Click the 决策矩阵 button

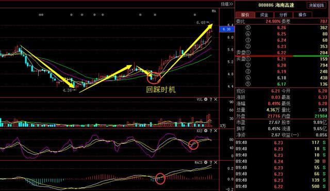point(316,5)
